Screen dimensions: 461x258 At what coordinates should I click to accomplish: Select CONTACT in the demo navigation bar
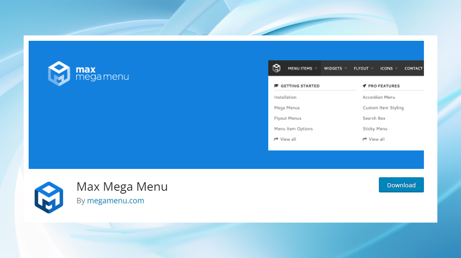[413, 68]
